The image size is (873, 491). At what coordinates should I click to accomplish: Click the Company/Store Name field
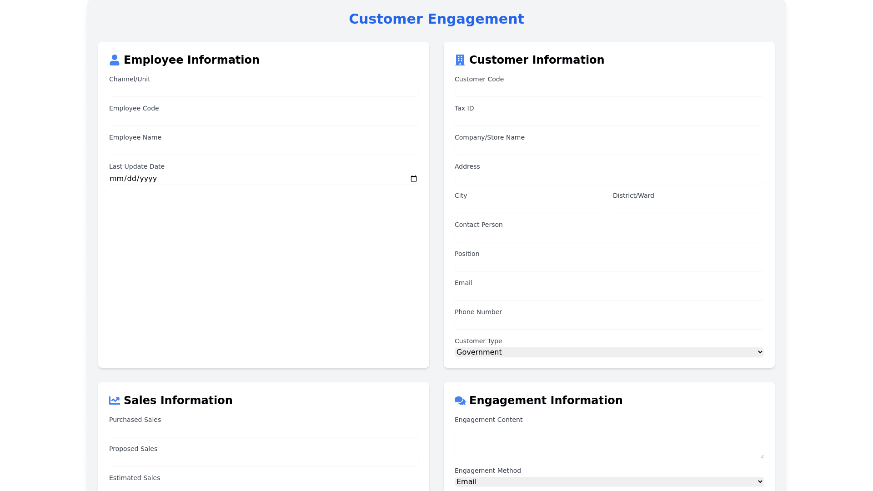609,149
